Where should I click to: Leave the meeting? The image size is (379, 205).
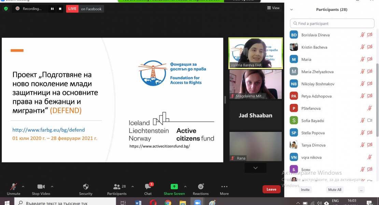point(271,189)
